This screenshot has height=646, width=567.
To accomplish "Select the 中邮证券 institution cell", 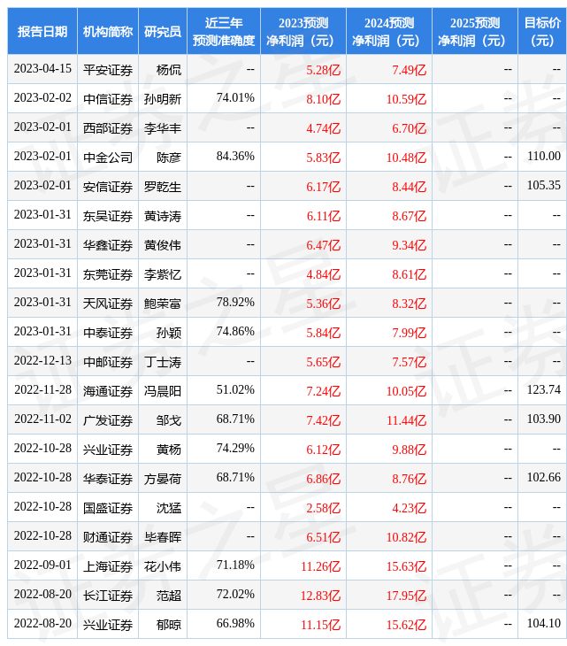I will (x=108, y=362).
